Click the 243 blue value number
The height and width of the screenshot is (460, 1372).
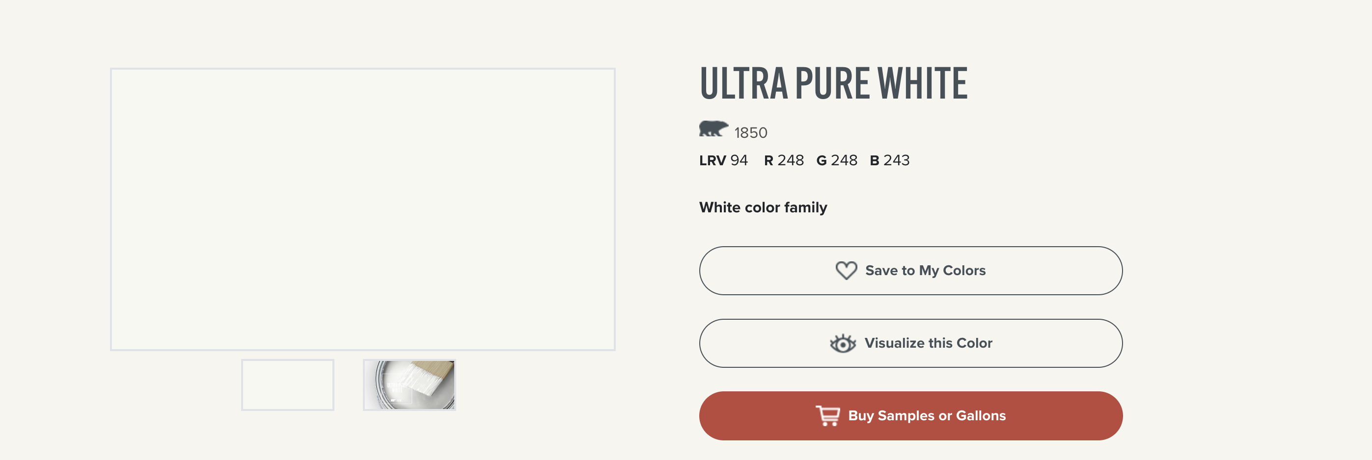click(x=896, y=160)
